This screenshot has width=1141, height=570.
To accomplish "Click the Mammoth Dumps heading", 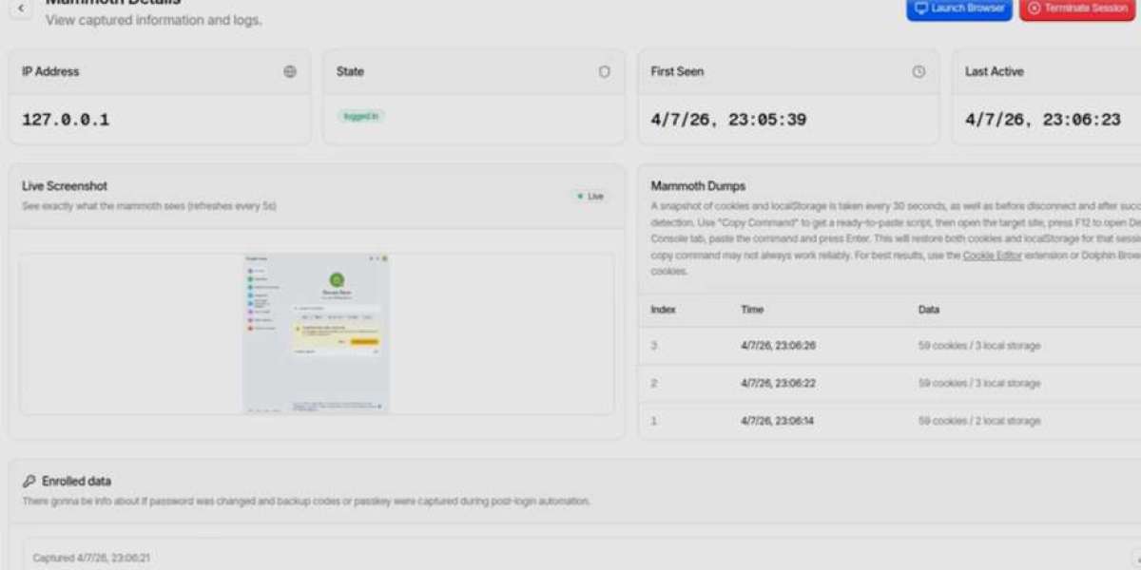I will click(698, 186).
